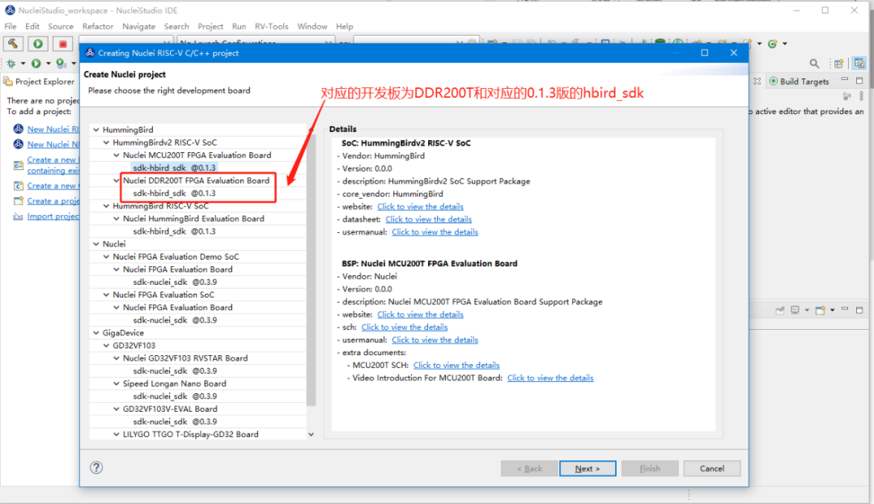Open the Refactor menu
The height and width of the screenshot is (504, 874).
98,26
